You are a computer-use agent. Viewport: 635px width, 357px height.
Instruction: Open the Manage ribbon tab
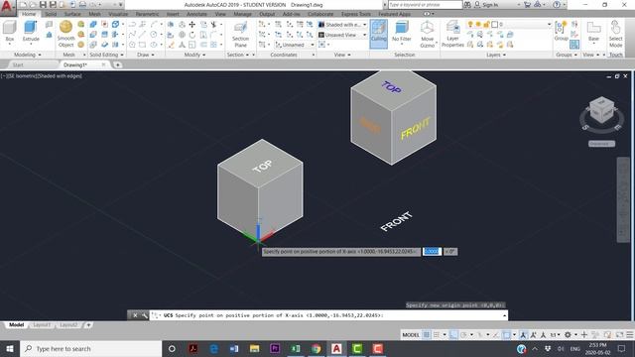[242, 14]
